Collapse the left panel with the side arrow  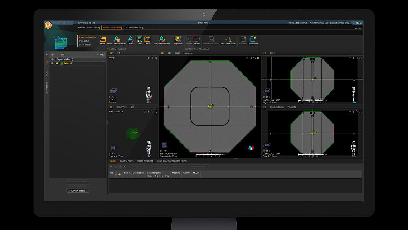point(47,54)
